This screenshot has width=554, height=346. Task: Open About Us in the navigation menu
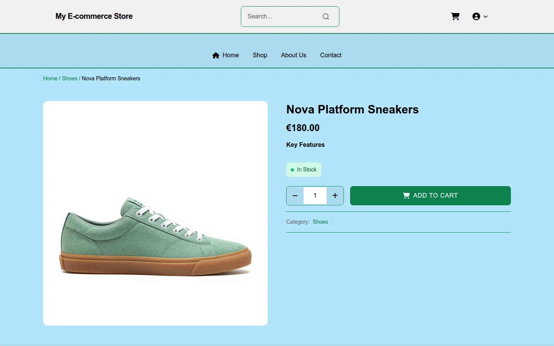[x=294, y=55]
